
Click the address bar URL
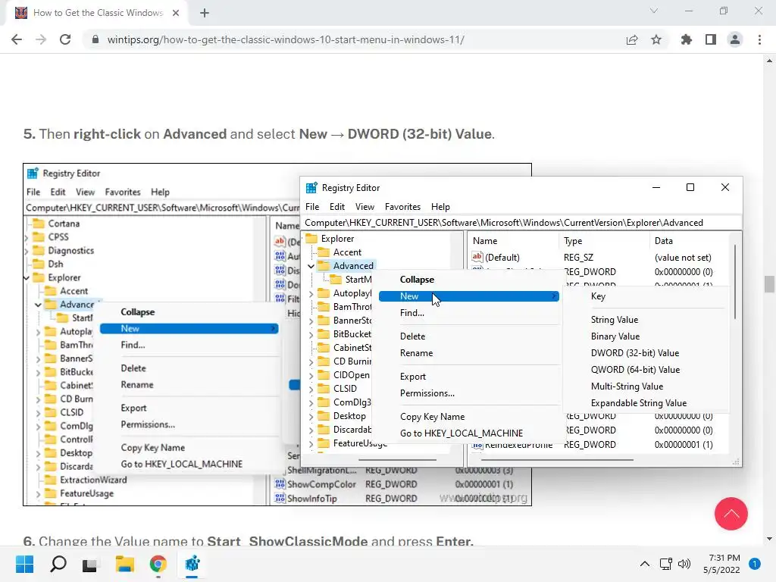coord(286,39)
